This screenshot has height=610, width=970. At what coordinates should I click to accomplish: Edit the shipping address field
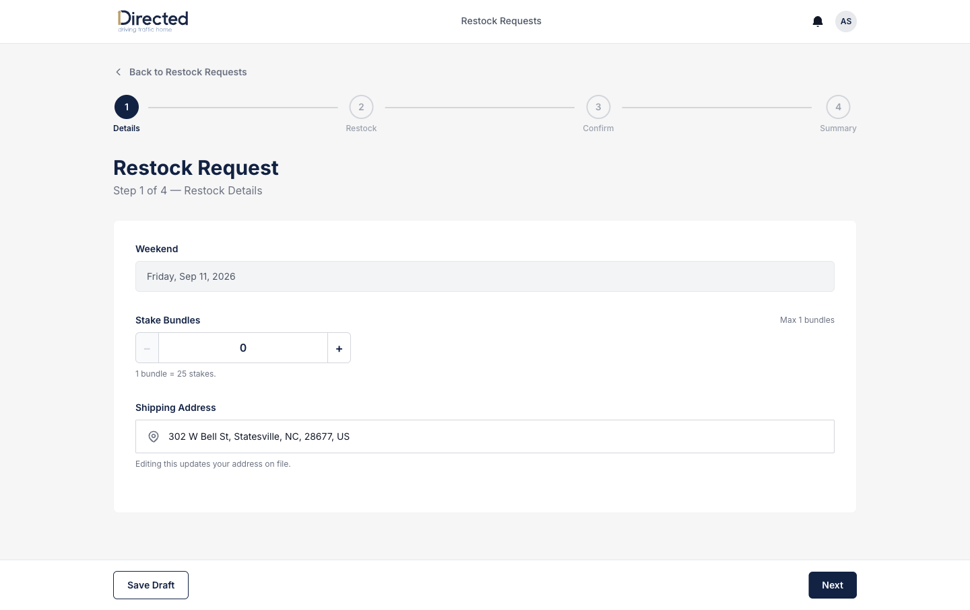(x=485, y=436)
